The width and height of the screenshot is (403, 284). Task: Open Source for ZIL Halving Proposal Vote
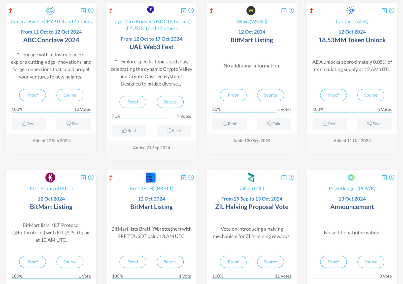270,262
